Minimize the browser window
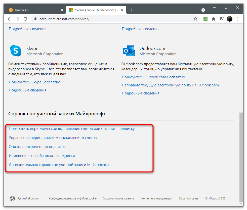This screenshot has width=247, height=210. tap(214, 7)
